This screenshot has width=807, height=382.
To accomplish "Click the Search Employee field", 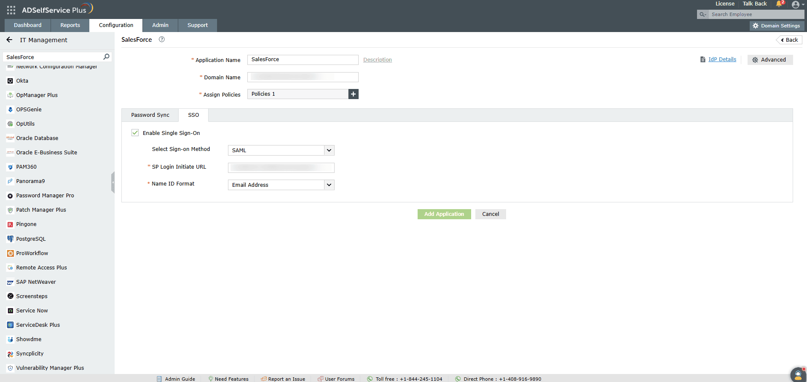I will click(x=756, y=14).
